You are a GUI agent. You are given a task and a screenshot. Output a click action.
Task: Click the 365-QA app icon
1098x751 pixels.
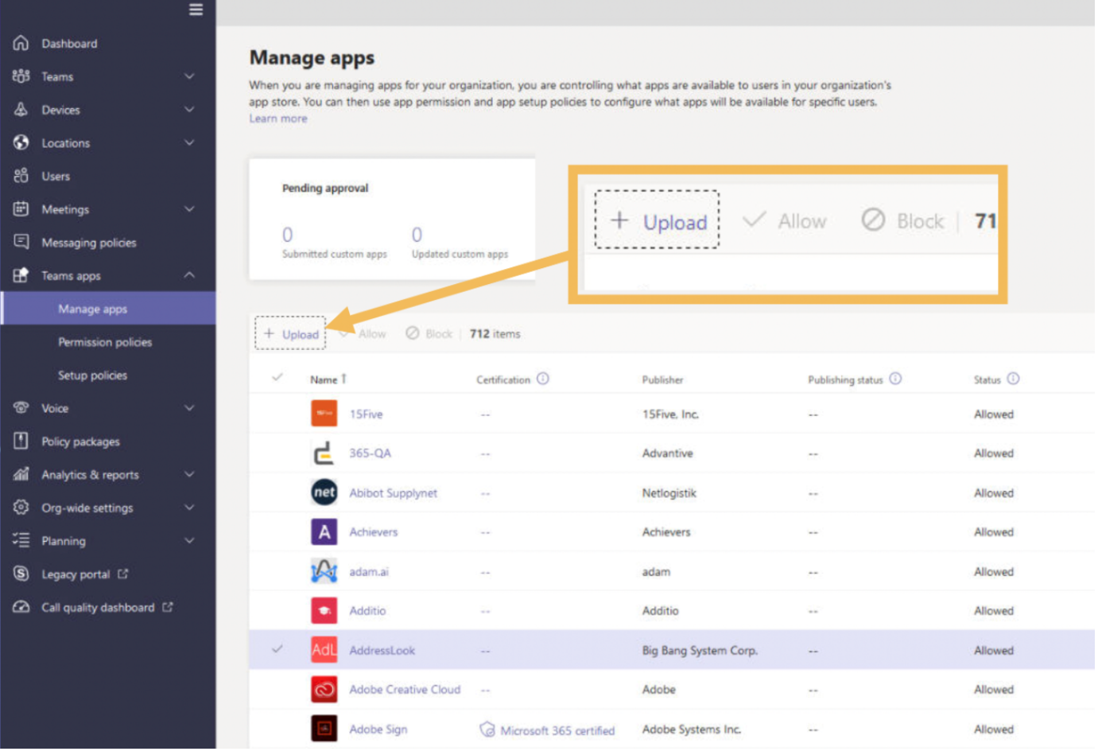click(324, 453)
